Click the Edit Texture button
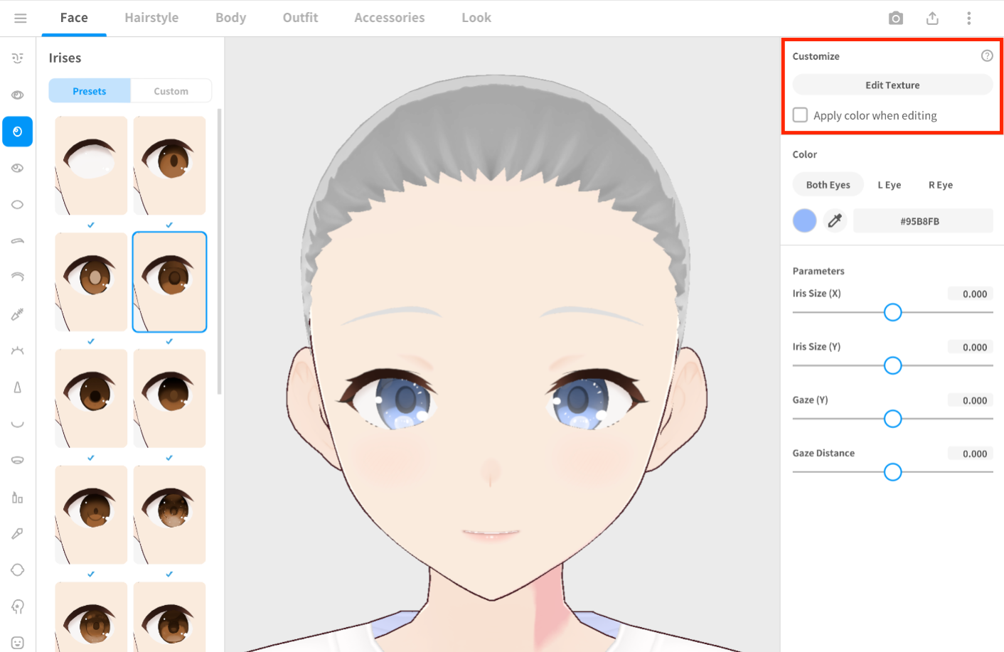 point(892,85)
